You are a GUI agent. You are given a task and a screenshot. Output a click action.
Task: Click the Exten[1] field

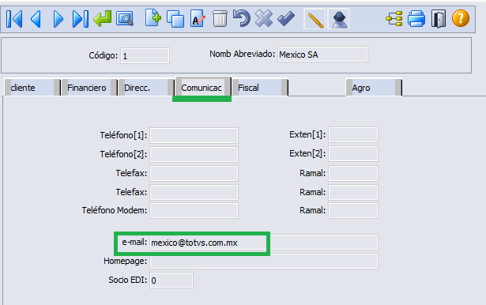coord(353,134)
